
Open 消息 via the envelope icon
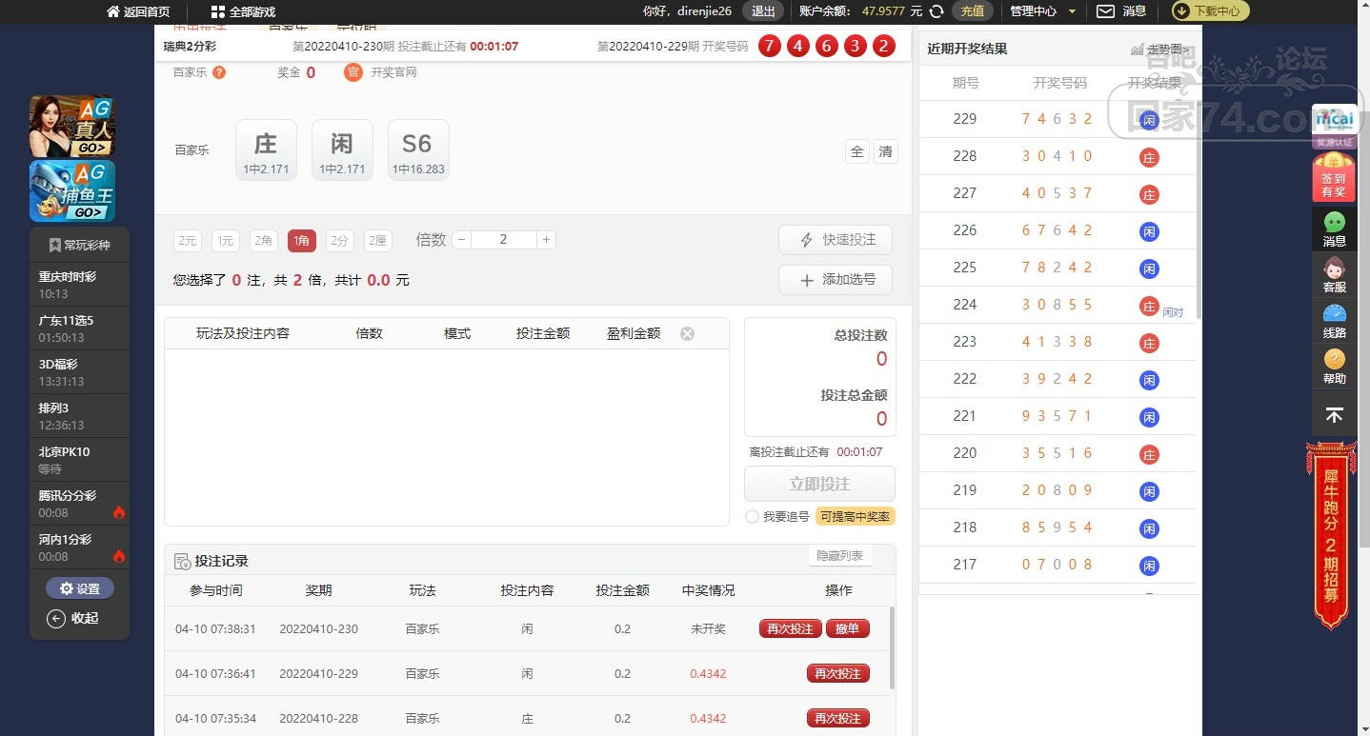point(1105,11)
